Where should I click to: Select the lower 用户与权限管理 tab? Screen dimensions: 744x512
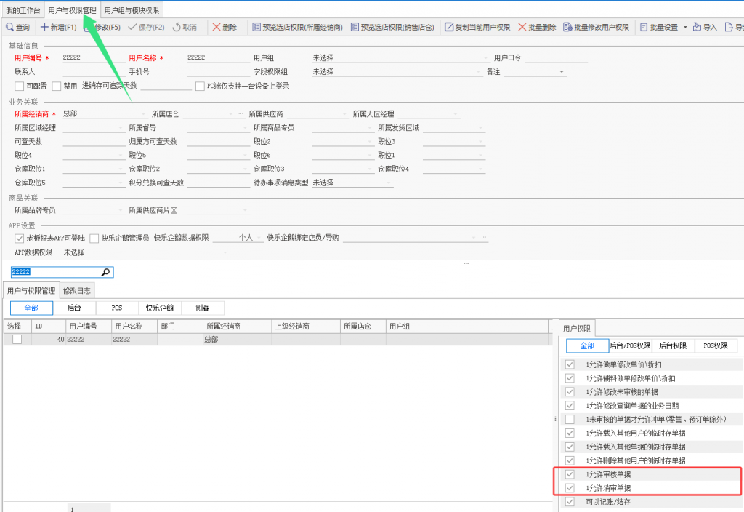[x=31, y=291]
